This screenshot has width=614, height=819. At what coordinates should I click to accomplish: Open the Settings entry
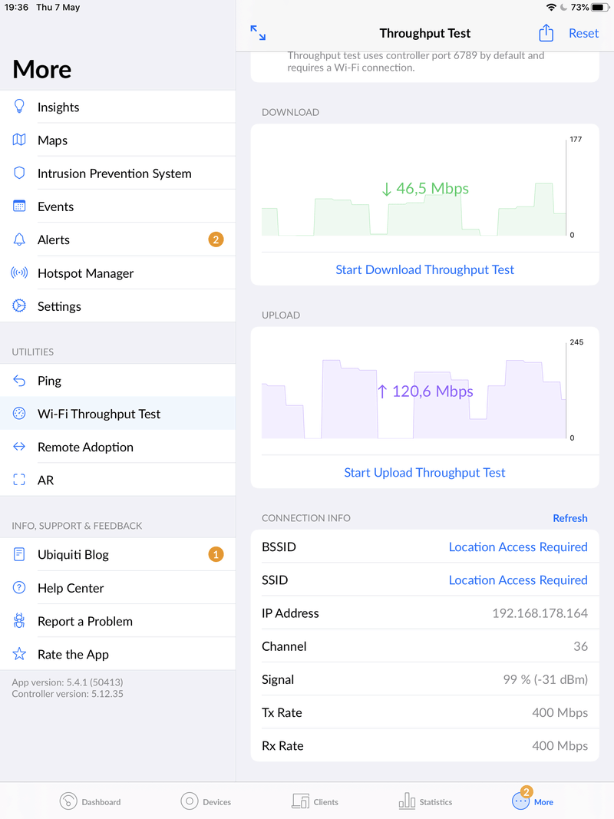pyautogui.click(x=117, y=306)
